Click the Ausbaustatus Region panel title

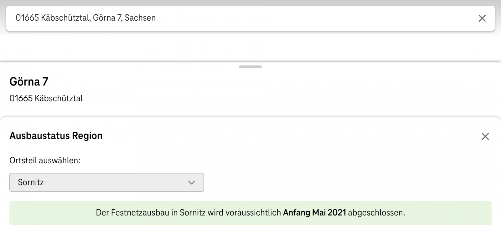56,136
